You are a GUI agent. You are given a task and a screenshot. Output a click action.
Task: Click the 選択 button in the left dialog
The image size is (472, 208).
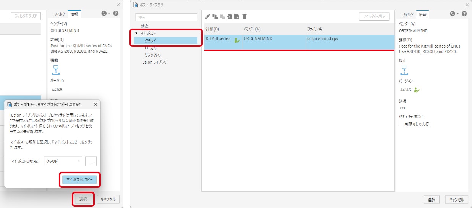83,199
